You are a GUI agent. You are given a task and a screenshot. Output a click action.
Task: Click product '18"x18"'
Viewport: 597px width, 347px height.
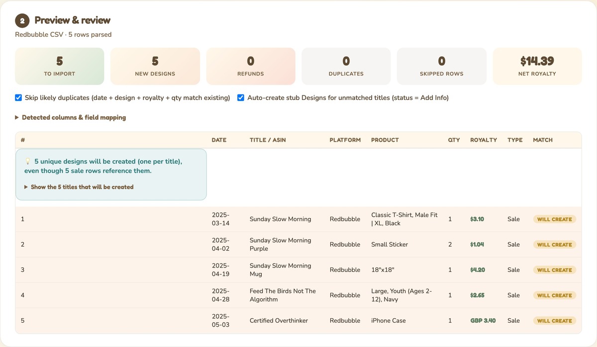(383, 270)
